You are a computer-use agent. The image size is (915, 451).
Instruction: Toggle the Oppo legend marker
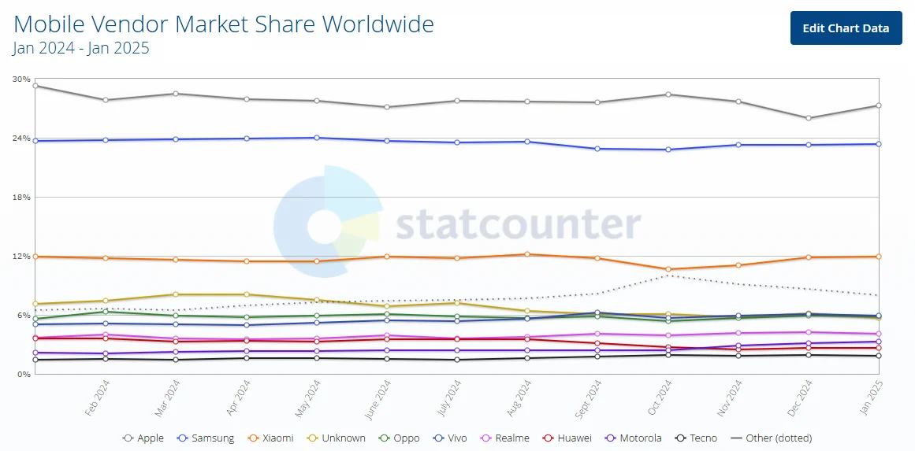coord(399,438)
